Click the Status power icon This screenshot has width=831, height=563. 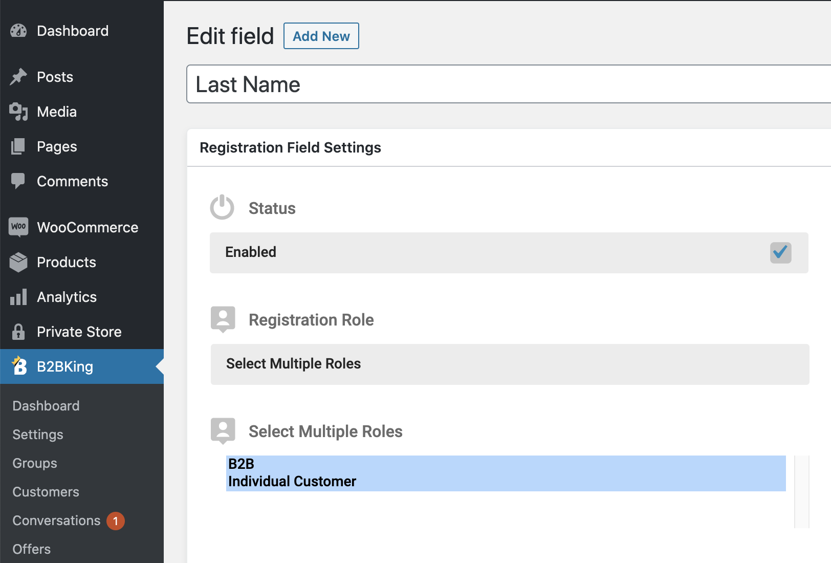click(222, 207)
